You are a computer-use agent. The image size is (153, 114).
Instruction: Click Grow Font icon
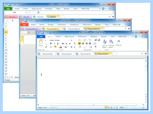pos(72,47)
